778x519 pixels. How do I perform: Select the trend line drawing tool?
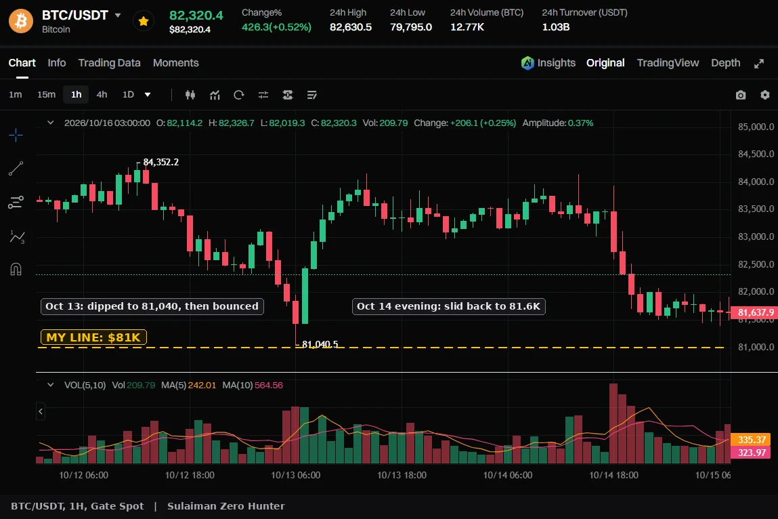tap(16, 169)
